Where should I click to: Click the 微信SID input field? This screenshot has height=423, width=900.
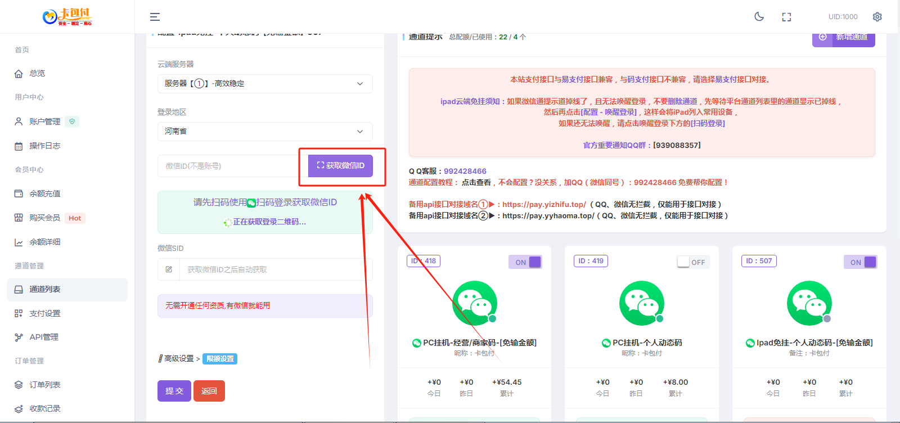tap(276, 269)
